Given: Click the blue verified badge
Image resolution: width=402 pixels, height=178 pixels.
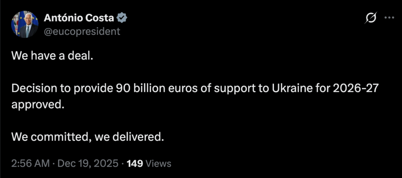Looking at the screenshot, I should pyautogui.click(x=122, y=18).
